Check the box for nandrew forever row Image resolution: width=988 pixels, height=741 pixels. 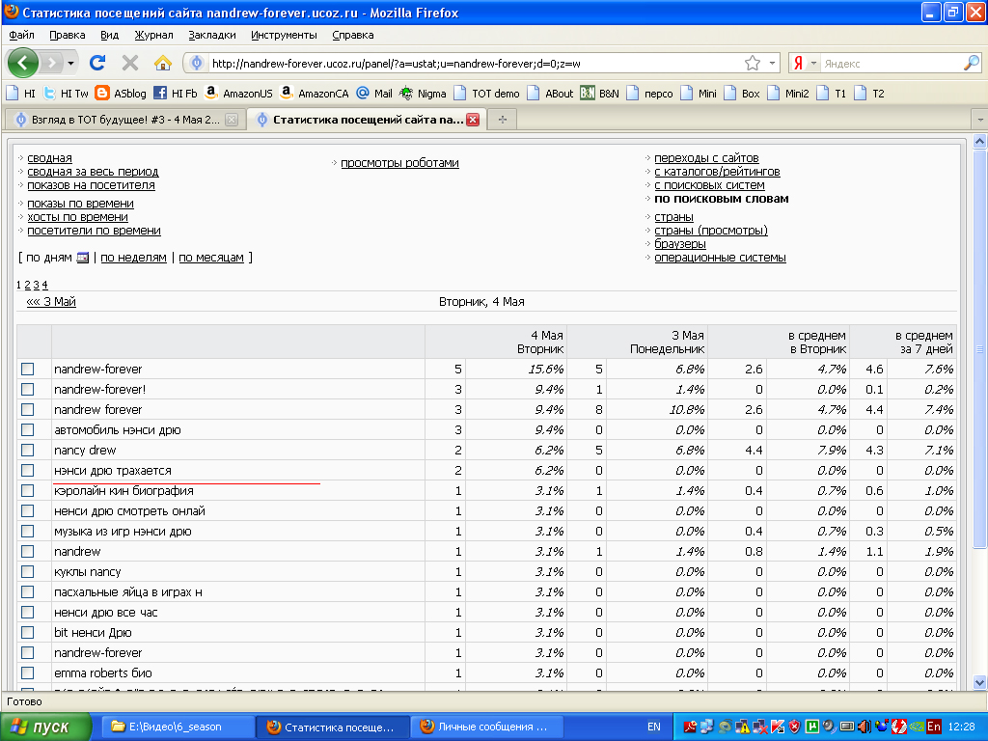[27, 409]
